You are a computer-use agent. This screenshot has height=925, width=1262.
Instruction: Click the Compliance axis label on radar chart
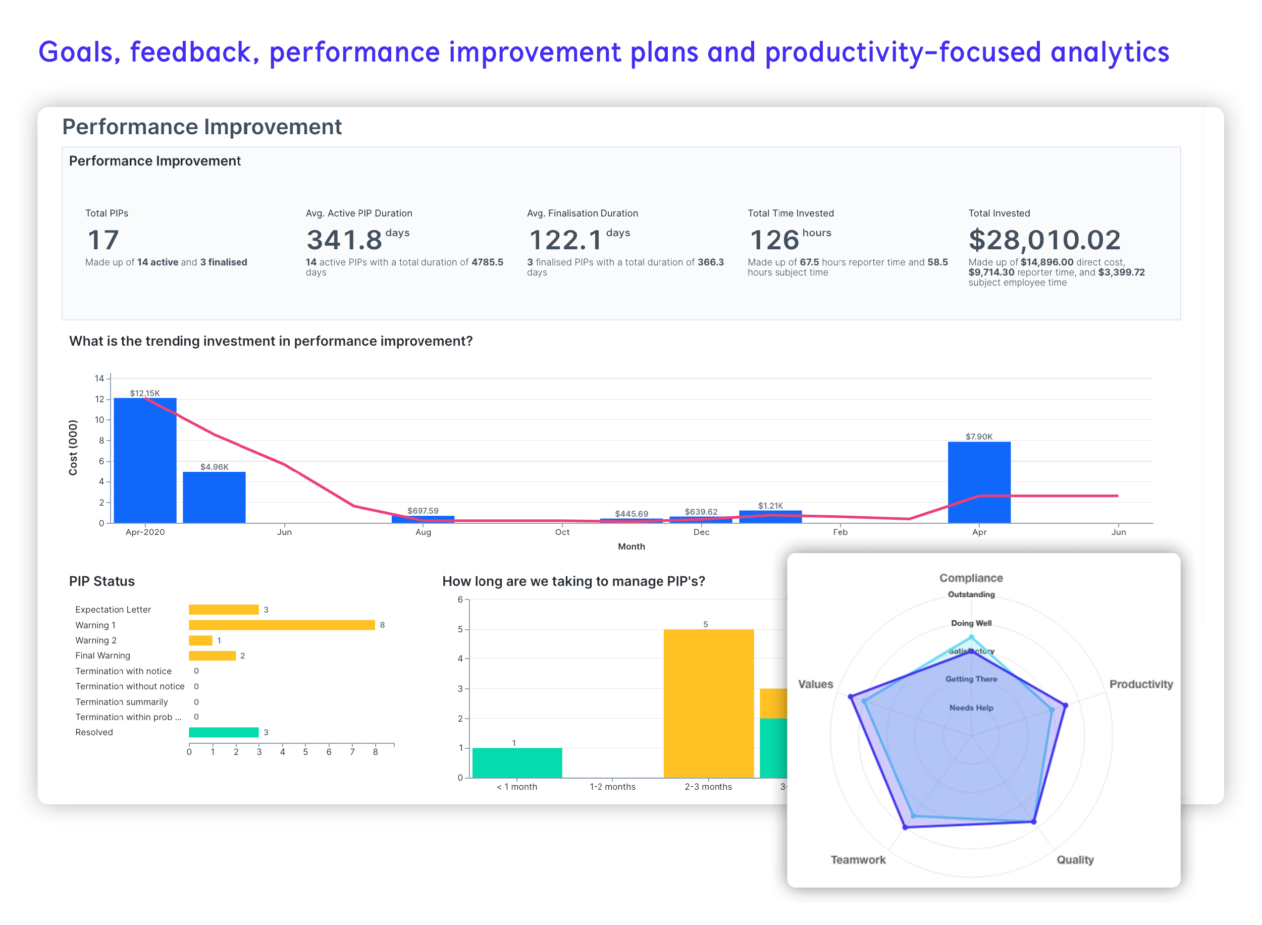971,578
